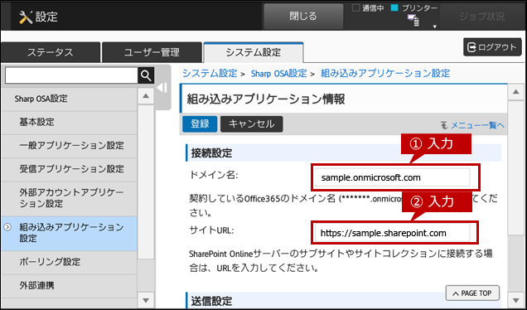Jump to top with PAGE TOP button
The image size is (527, 310).
click(472, 293)
